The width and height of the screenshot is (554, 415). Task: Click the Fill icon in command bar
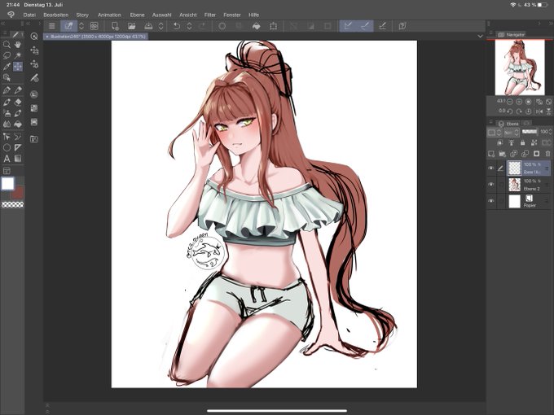pos(256,26)
